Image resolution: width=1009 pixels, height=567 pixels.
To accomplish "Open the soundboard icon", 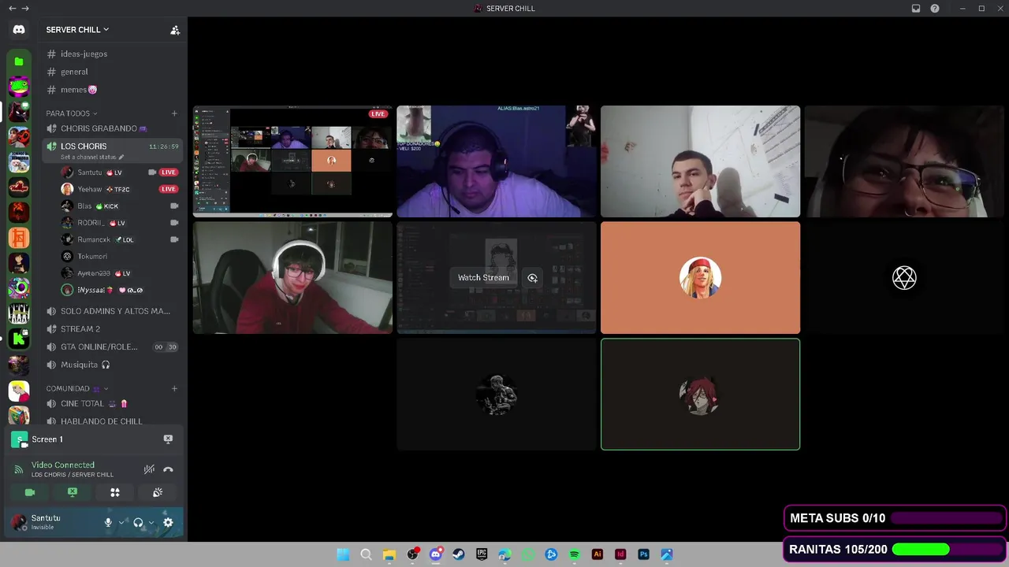I will click(158, 492).
